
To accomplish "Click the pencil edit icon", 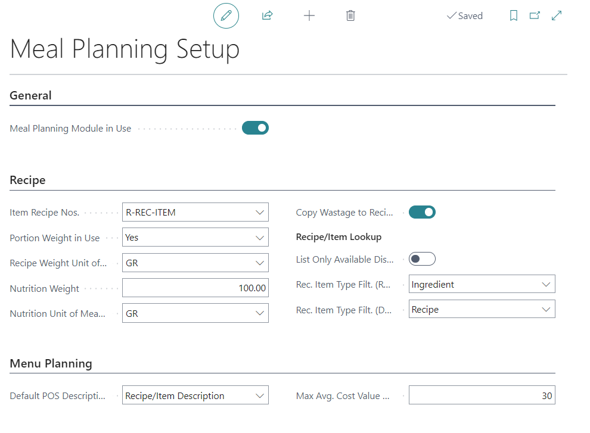I will tap(226, 16).
